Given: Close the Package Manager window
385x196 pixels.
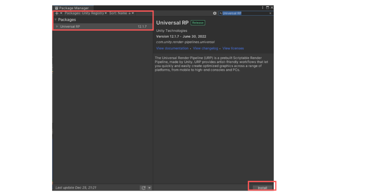Looking at the screenshot, I should click(272, 7).
